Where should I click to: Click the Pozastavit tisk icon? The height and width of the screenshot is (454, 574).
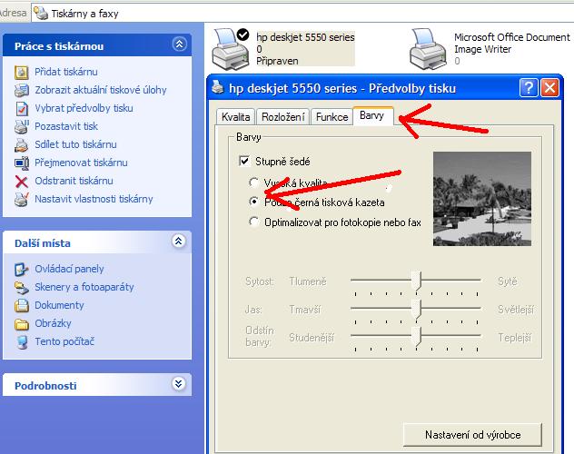tap(22, 126)
